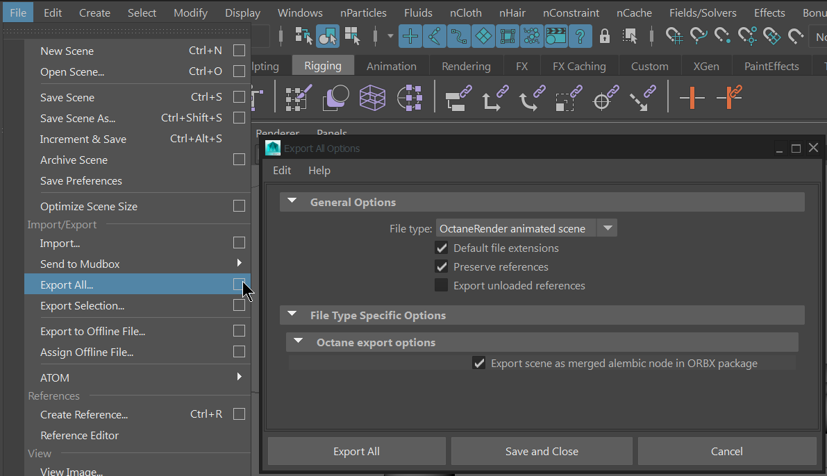
Task: Apply Pole Vector constraint shelf icon
Action: point(642,98)
